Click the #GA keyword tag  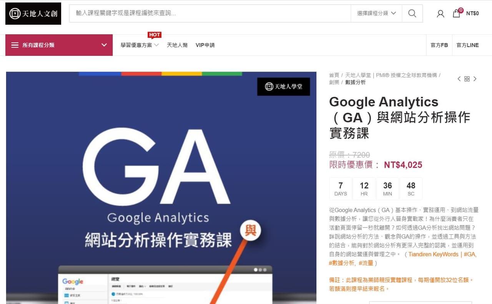[470, 254]
